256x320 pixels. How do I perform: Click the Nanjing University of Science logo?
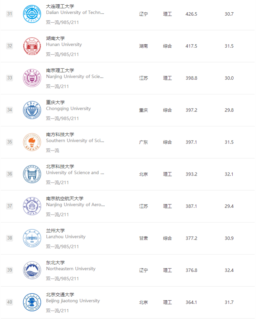point(32,78)
